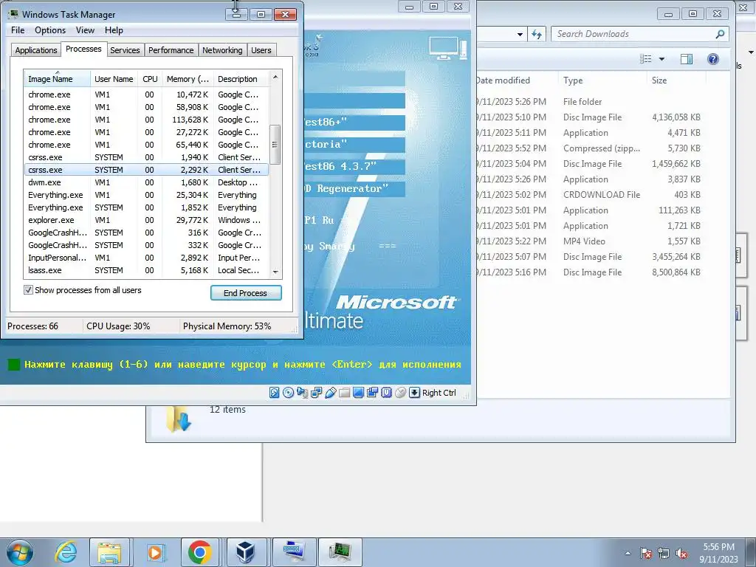
Task: Click hard disk indicator in VirtualBox status bar
Action: [274, 393]
